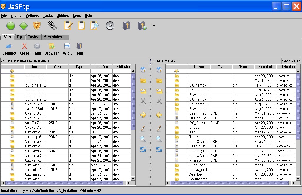Click the blank clipboard toolbar icon
This screenshot has width=302, height=195.
(81, 26)
